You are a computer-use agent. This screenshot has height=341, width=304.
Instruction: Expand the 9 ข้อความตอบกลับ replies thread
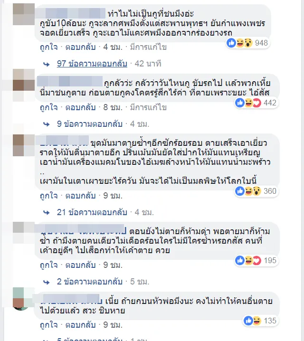(x=90, y=124)
